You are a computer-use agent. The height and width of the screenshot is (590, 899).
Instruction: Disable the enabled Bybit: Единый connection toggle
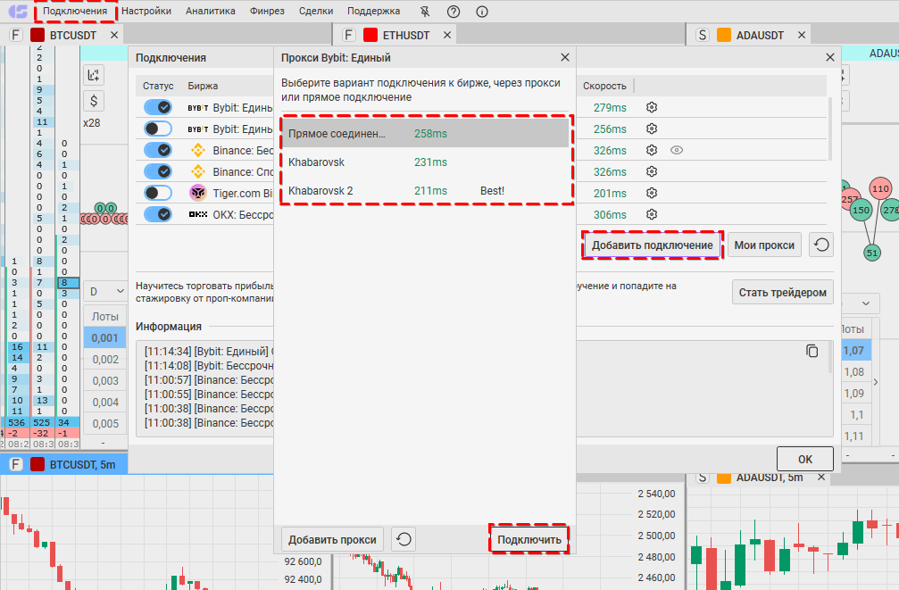[x=158, y=107]
